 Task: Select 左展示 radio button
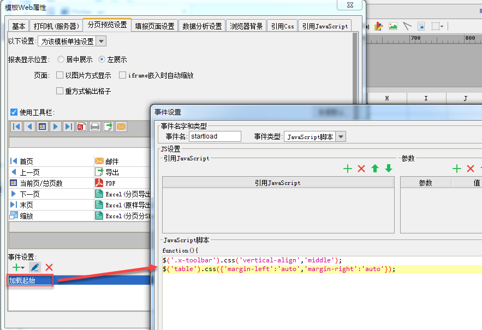pos(102,59)
